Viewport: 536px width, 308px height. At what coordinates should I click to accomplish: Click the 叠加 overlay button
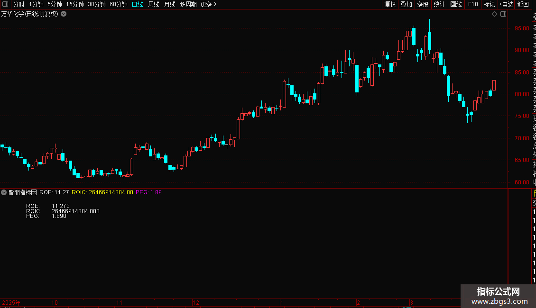pos(407,4)
